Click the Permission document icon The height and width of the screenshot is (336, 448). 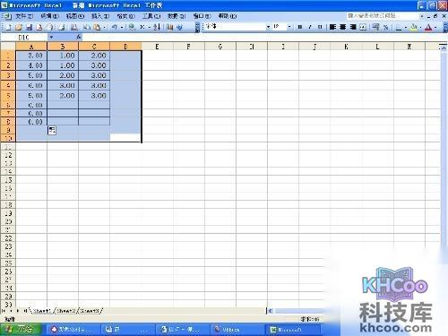coord(39,27)
